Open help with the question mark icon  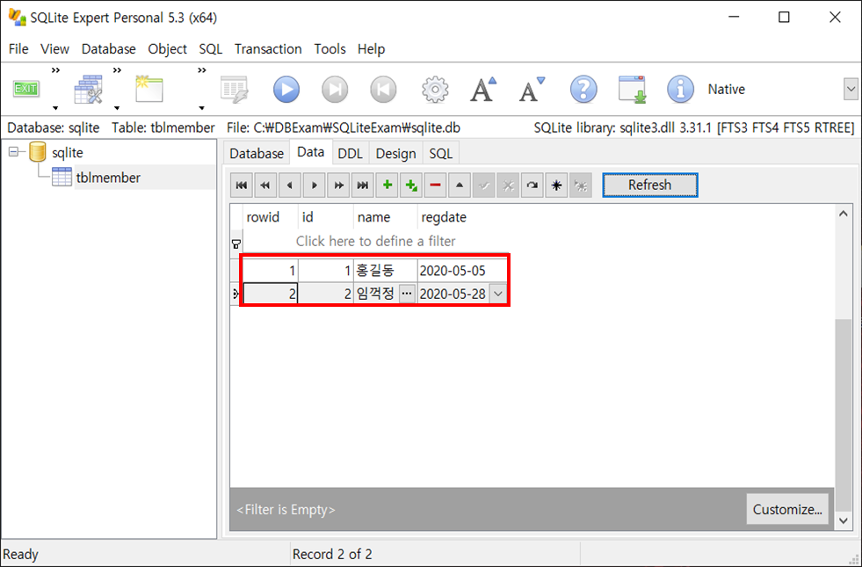tap(583, 89)
